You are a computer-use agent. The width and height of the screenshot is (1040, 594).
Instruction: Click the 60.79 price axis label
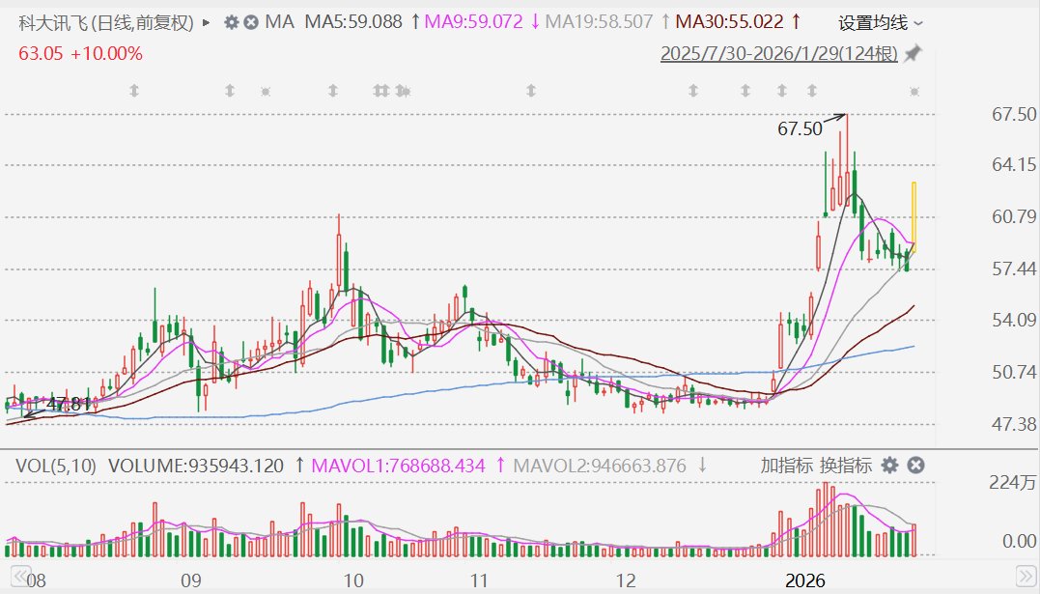click(x=1014, y=216)
